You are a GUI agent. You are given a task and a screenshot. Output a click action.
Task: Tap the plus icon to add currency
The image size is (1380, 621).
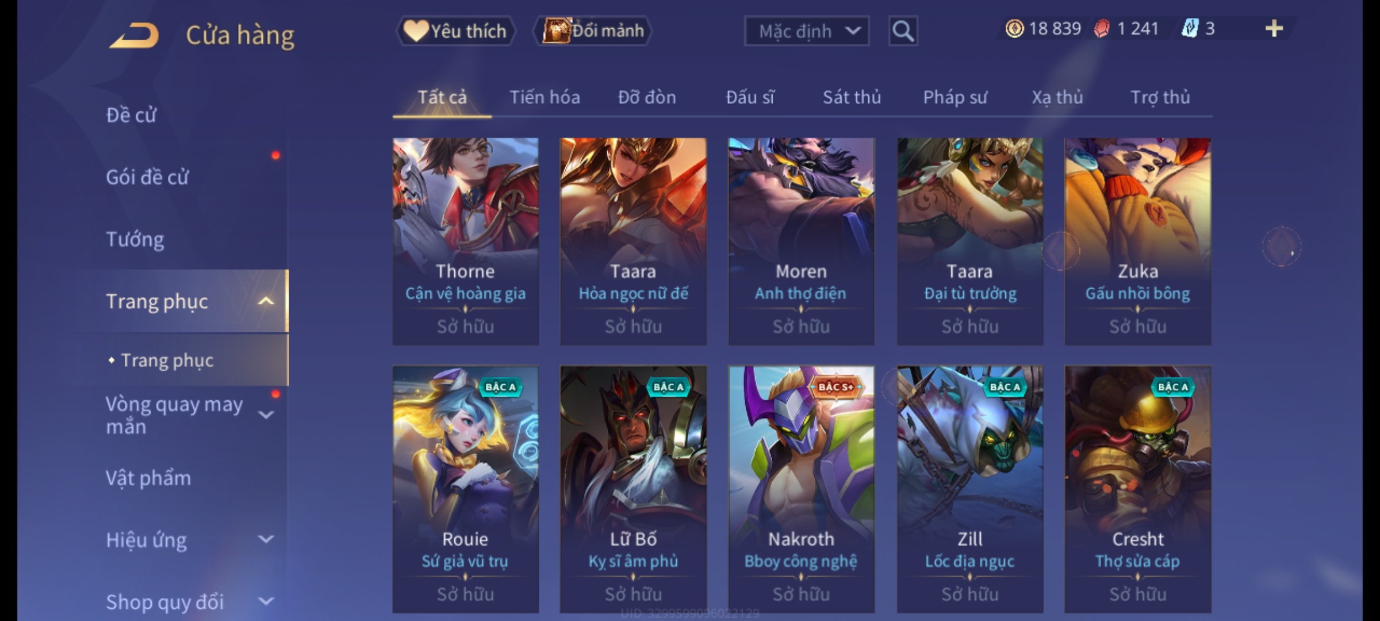tap(1274, 28)
